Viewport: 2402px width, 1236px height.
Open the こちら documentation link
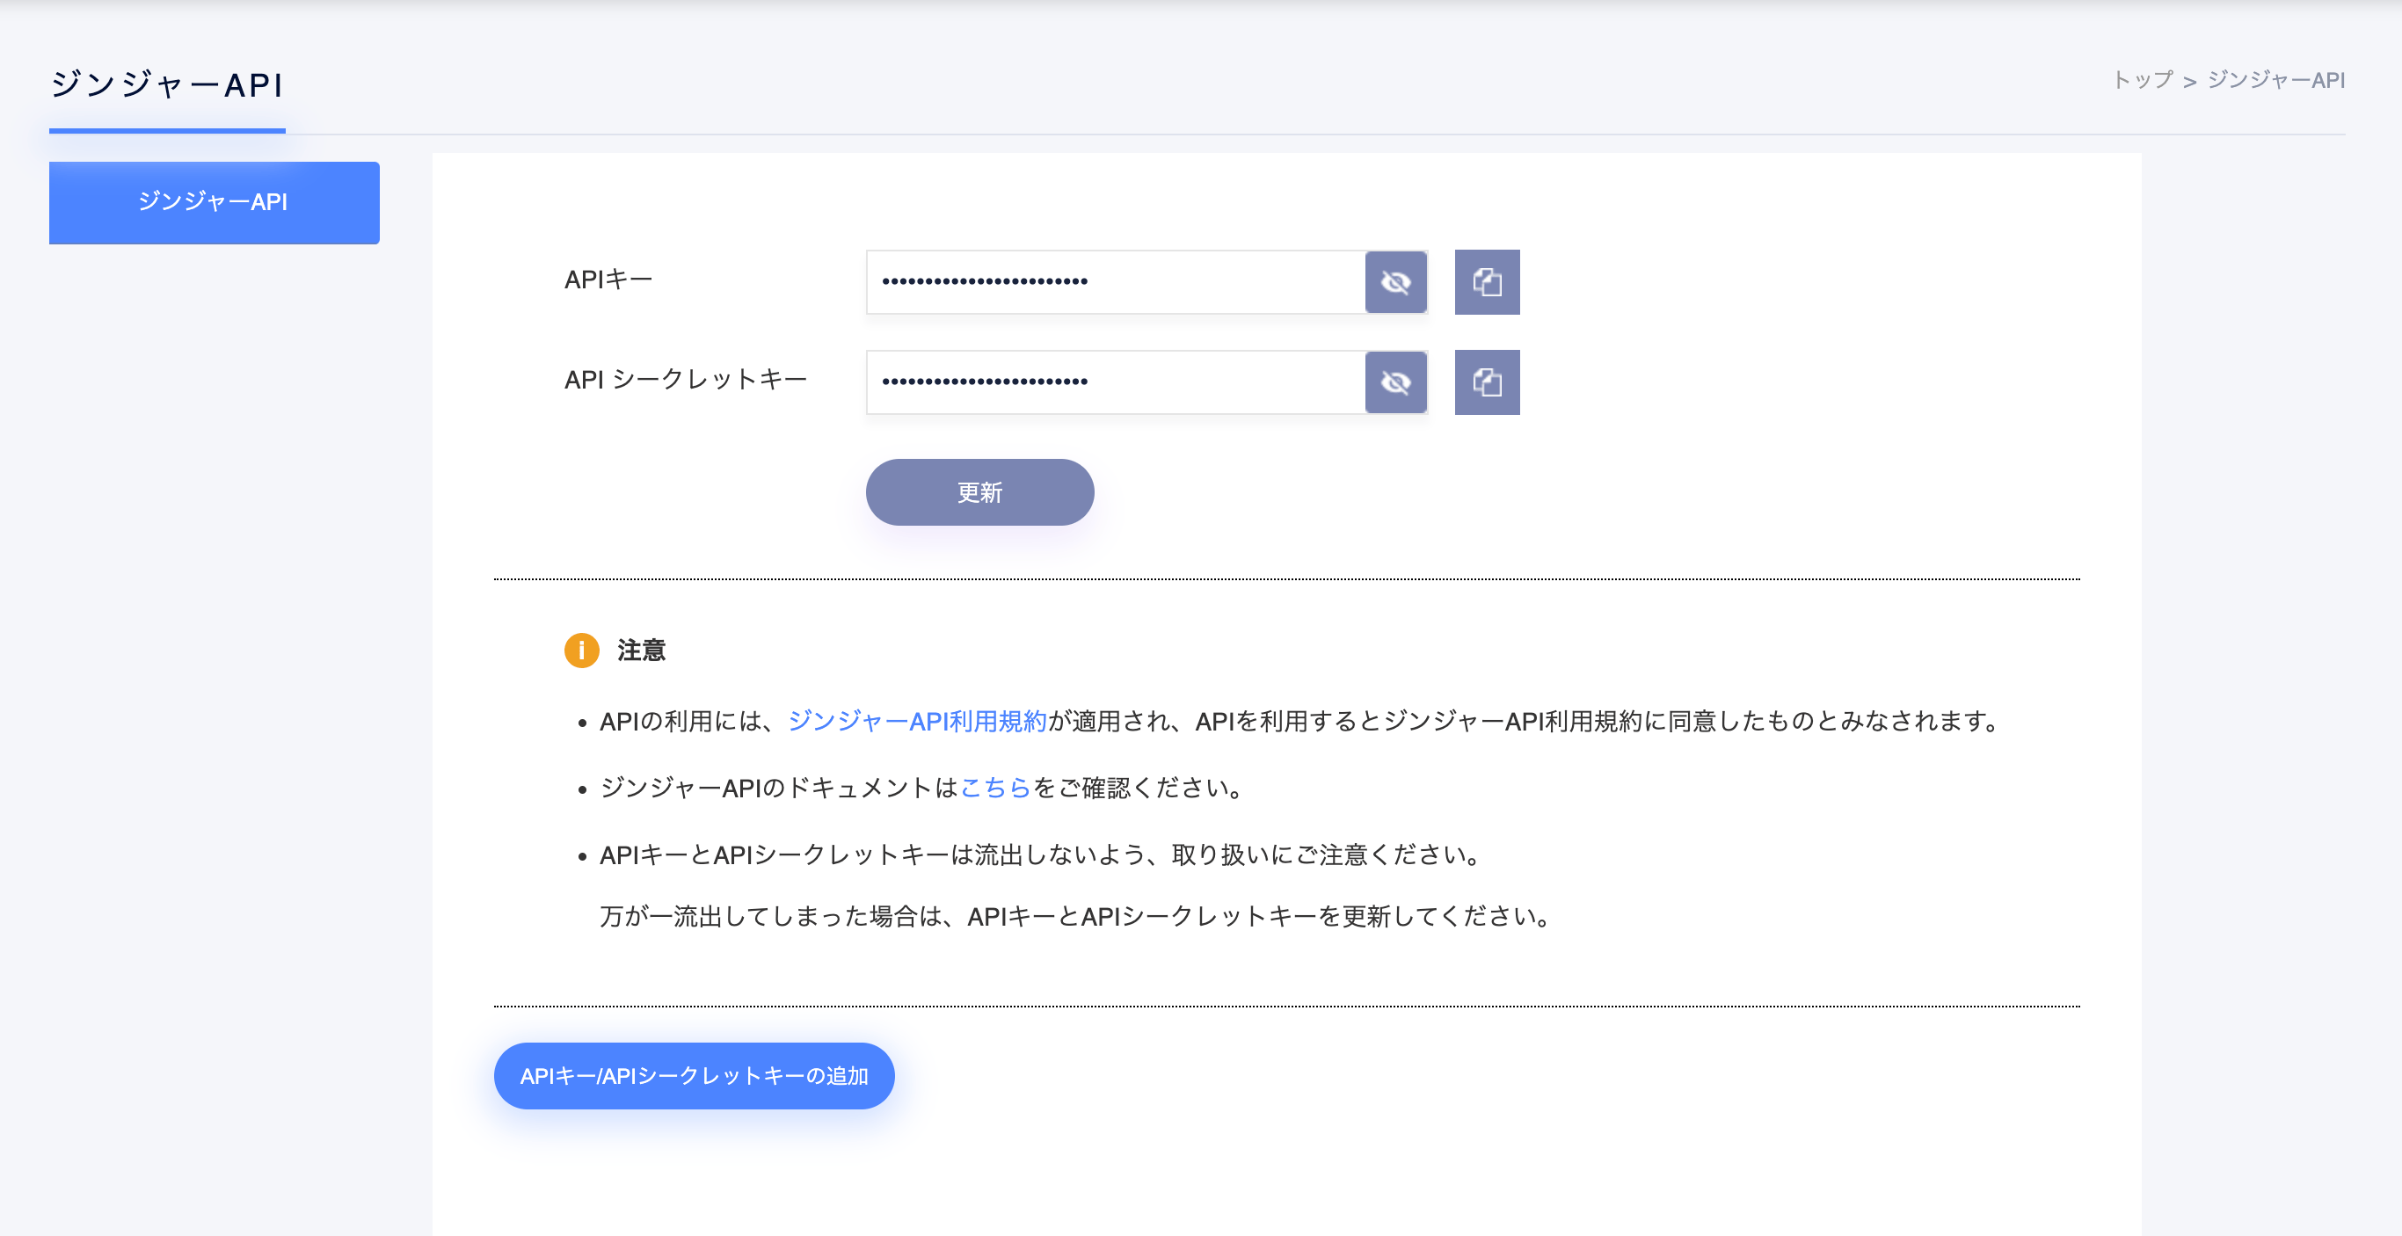coord(995,788)
